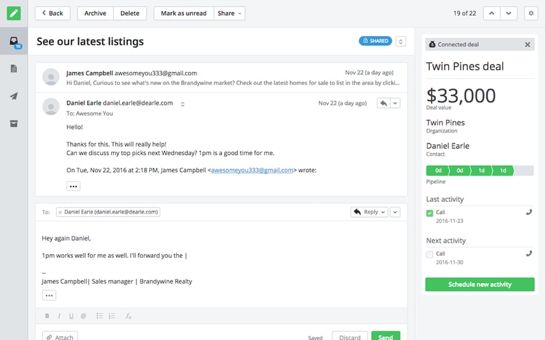Click into the reply message body
The width and height of the screenshot is (545, 340).
point(221,264)
